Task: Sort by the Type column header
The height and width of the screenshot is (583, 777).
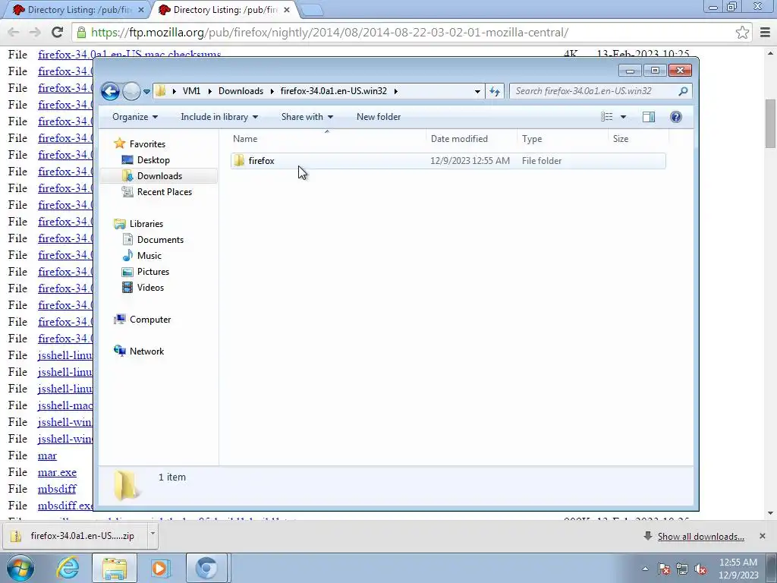Action: coord(562,139)
